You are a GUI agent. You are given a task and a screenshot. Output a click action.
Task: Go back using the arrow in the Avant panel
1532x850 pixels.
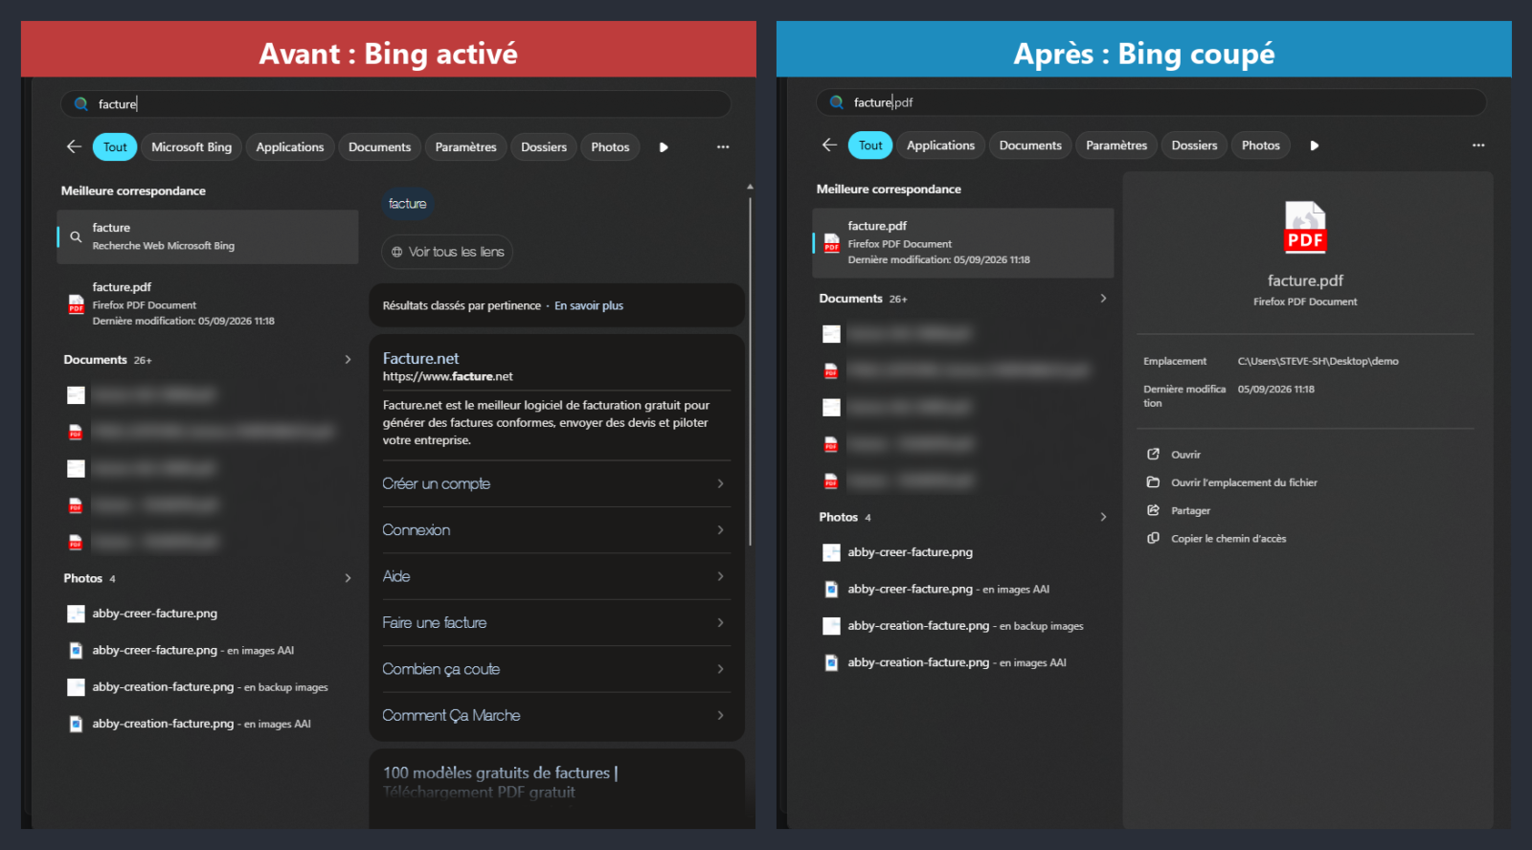coord(74,146)
